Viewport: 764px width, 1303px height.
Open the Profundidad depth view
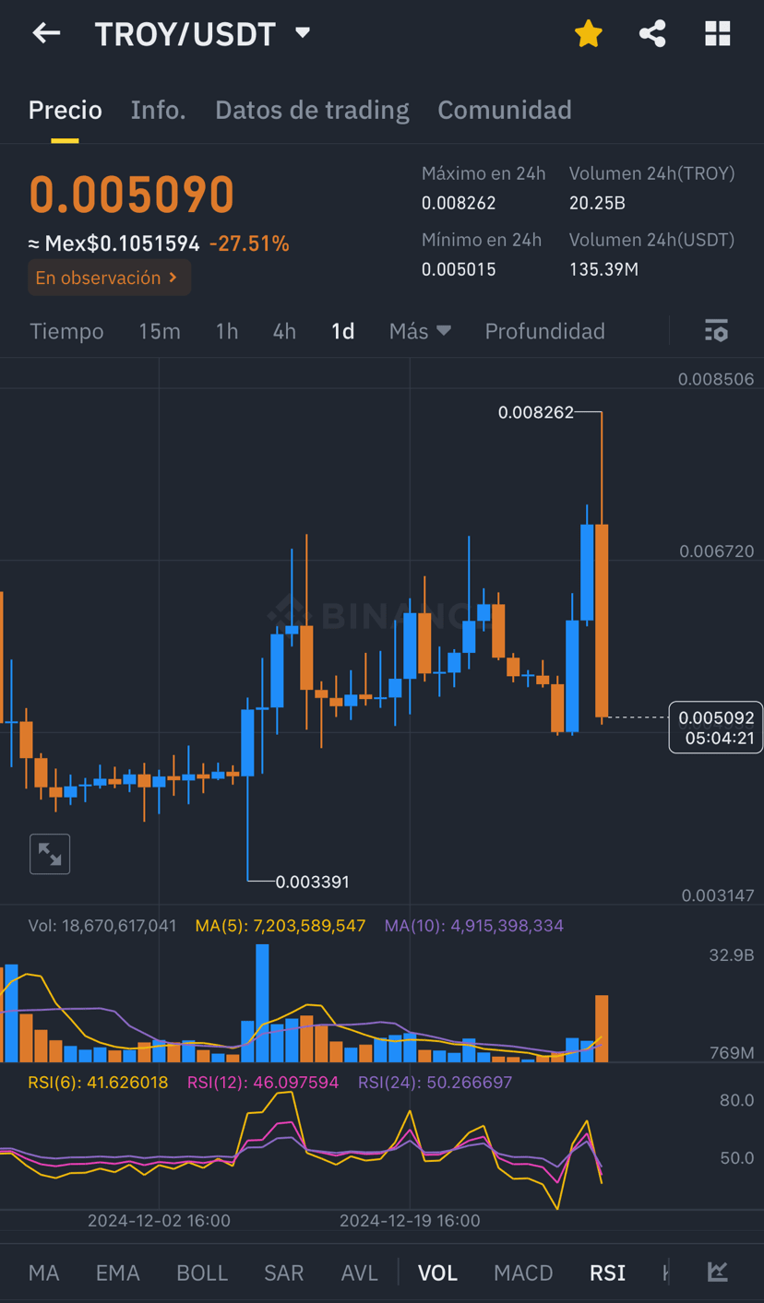point(544,331)
